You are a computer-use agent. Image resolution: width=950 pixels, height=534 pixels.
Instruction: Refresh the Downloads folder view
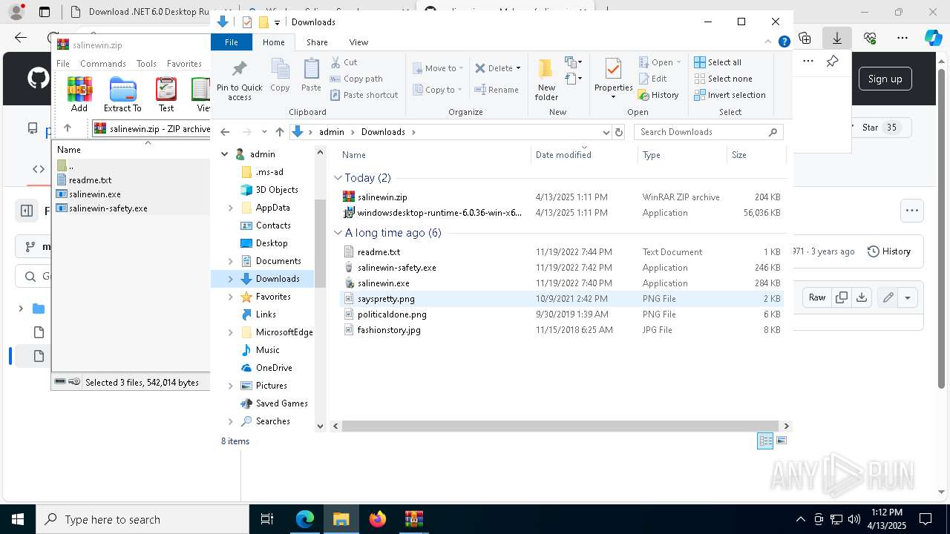point(619,132)
